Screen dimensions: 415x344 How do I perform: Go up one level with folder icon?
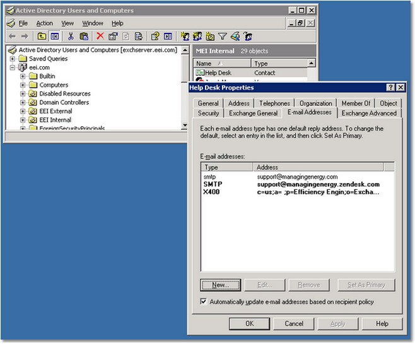[x=42, y=36]
